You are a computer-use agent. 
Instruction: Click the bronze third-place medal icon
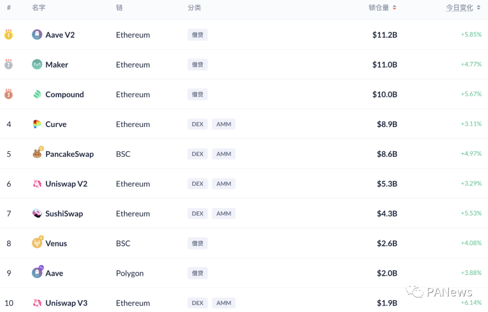point(9,94)
